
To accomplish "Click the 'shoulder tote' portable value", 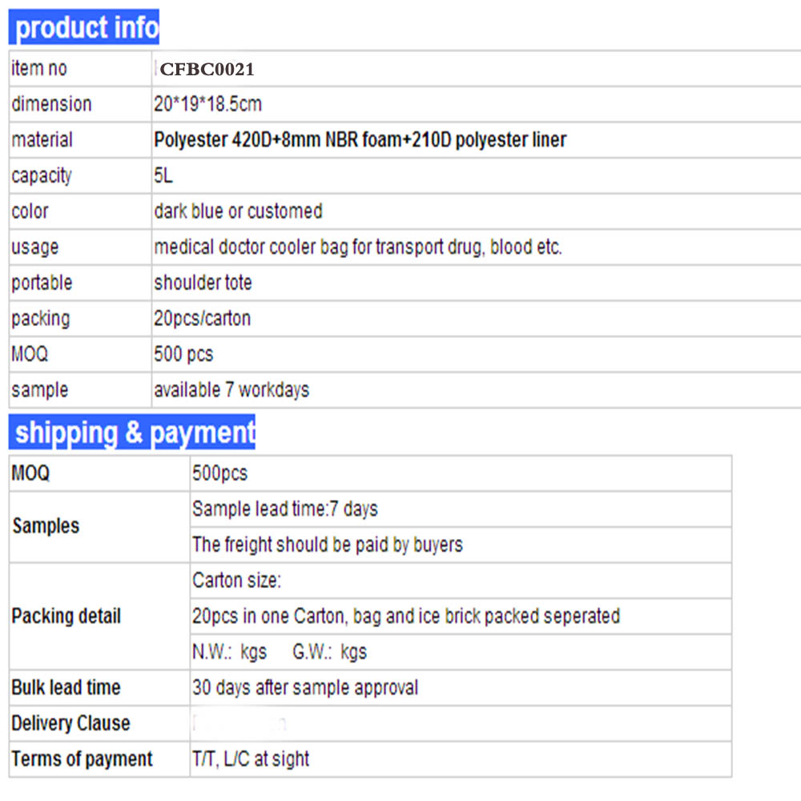I will pyautogui.click(x=203, y=283).
